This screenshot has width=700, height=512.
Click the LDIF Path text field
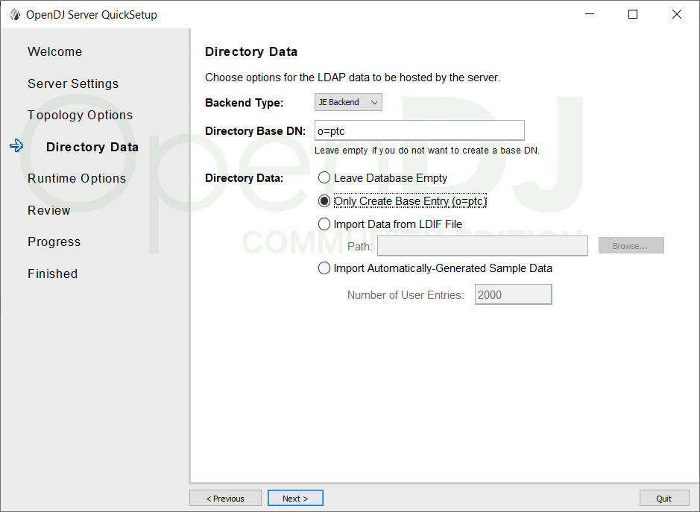tap(482, 246)
